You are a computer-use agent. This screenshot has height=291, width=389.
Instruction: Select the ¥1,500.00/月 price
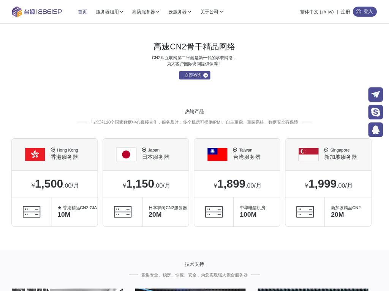tap(55, 184)
